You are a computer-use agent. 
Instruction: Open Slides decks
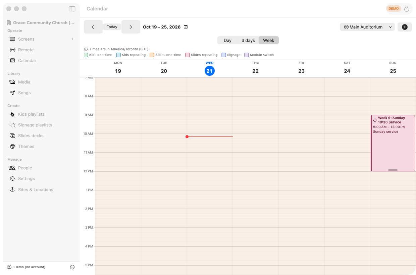click(x=41, y=135)
